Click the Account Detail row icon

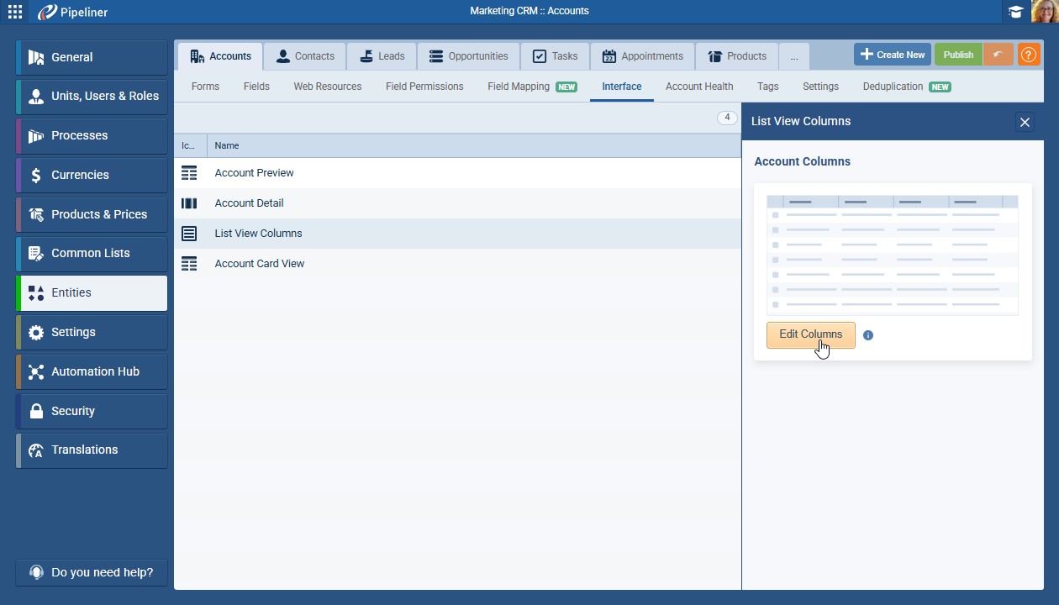click(189, 203)
